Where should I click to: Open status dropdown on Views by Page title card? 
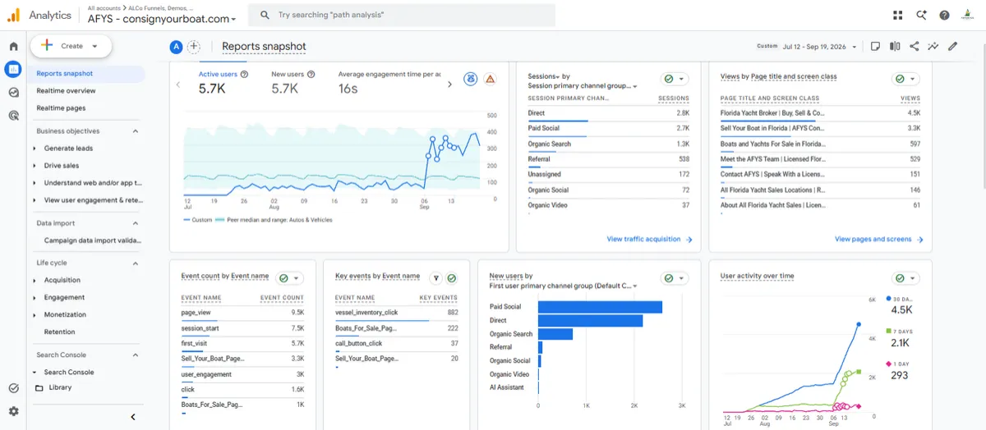[x=905, y=79]
